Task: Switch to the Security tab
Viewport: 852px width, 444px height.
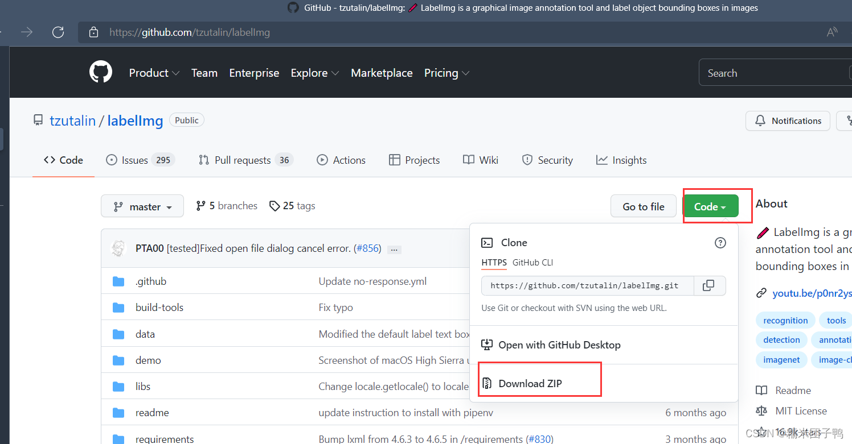Action: coord(547,160)
